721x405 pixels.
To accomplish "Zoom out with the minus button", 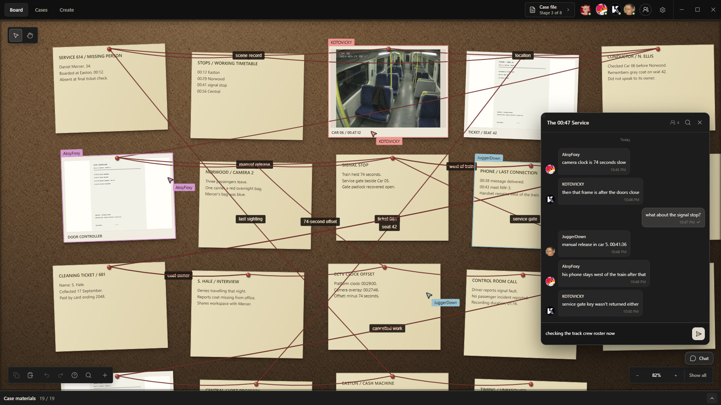I will coord(637,375).
